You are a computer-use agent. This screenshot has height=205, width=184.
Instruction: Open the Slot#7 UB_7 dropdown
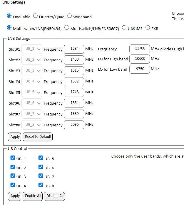[32, 114]
